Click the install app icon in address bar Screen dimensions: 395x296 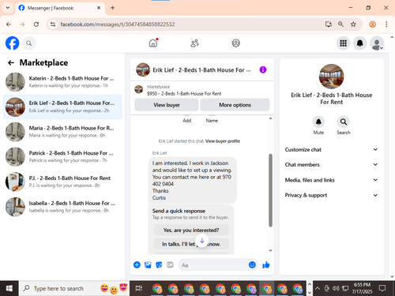coord(329,24)
